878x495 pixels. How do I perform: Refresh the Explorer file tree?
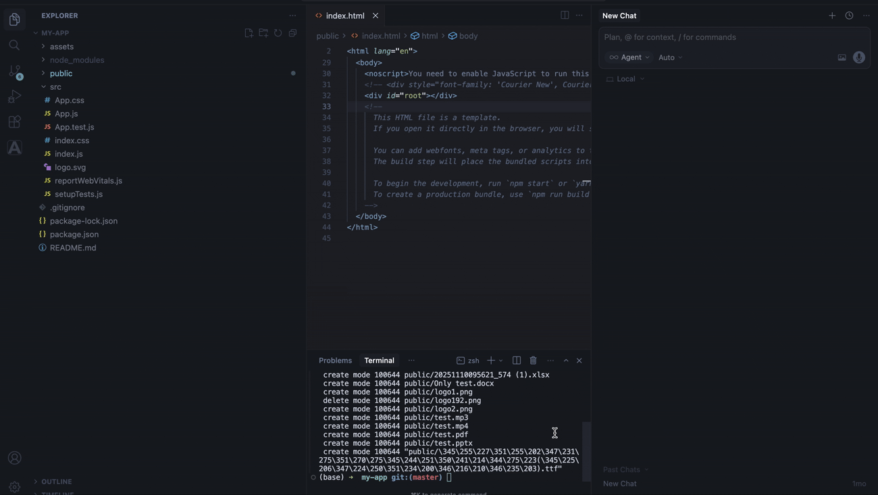point(278,33)
